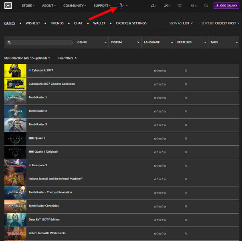The image size is (242, 241).
Task: Open the Support menu
Action: [102, 6]
